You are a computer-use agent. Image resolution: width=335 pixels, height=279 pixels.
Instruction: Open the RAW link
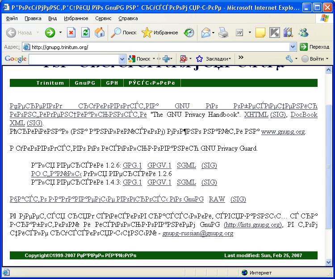(x=217, y=199)
